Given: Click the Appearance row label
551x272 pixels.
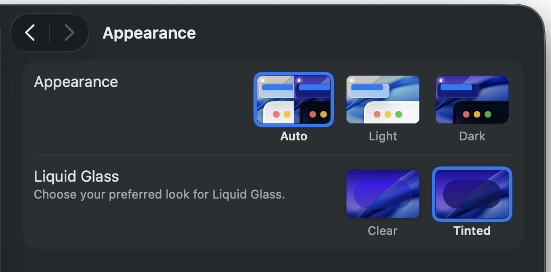Looking at the screenshot, I should click(x=76, y=82).
